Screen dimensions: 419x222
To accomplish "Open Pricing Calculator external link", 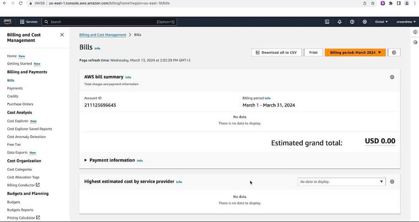I will pos(24,218).
